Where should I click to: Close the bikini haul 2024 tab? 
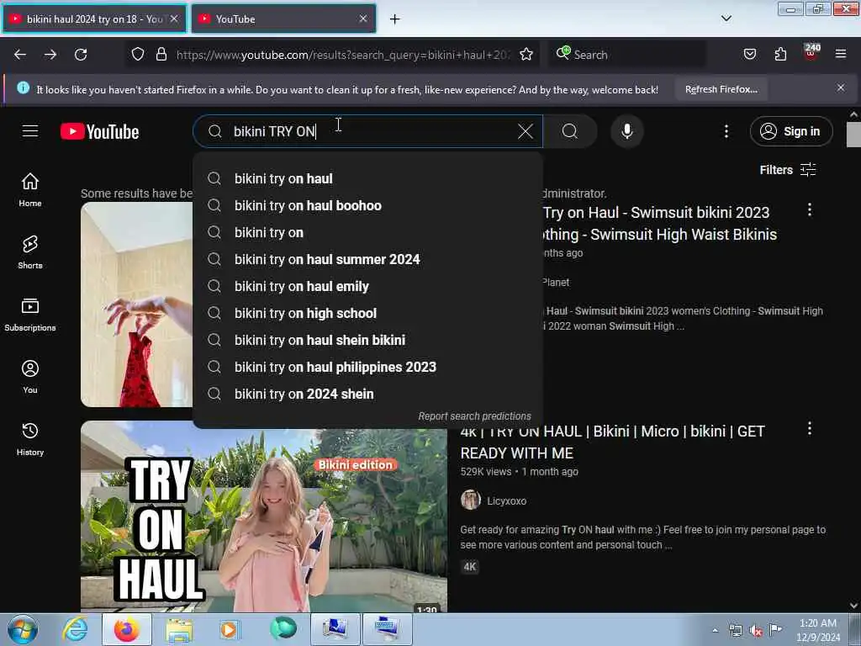coord(174,19)
